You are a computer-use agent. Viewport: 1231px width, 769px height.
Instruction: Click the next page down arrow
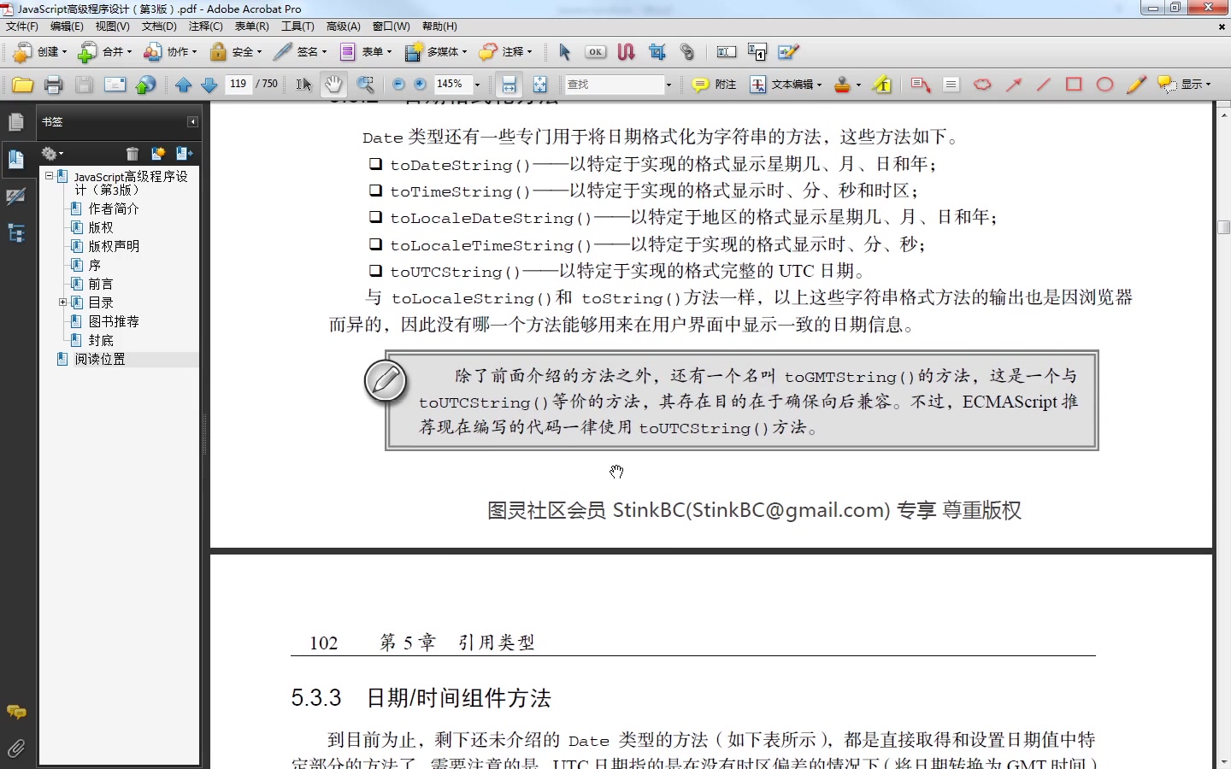click(x=209, y=84)
